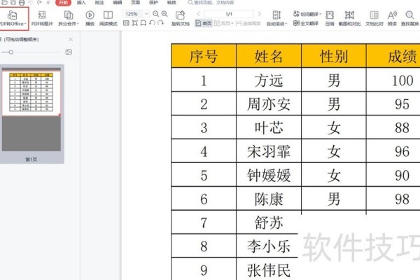Click the page number 1/1 field
Viewport: 420px width, 280px height.
click(x=229, y=14)
